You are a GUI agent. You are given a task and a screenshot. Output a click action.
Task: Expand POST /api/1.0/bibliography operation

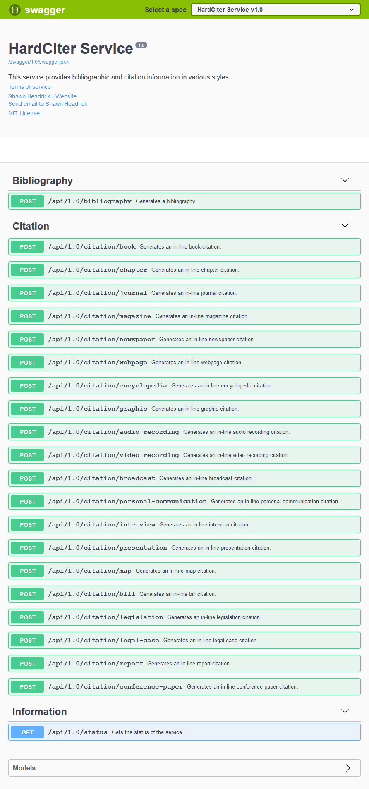(x=184, y=201)
